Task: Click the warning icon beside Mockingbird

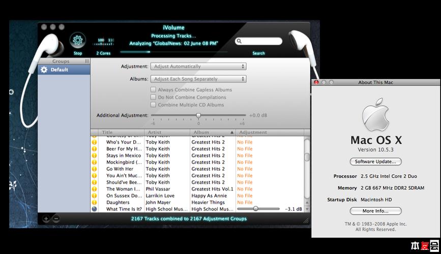Action: [x=94, y=162]
